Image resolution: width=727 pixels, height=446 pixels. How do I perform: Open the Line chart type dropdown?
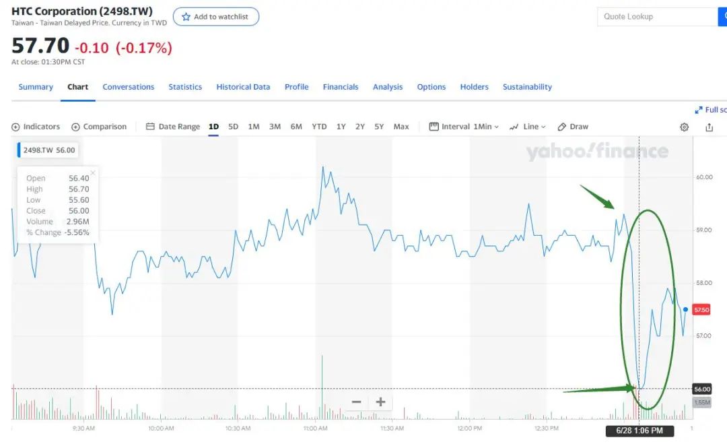(x=528, y=127)
